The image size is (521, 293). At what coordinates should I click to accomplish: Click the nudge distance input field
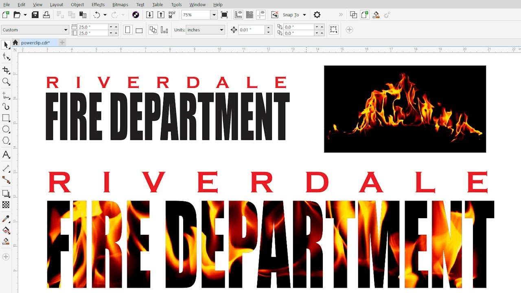[x=252, y=30]
